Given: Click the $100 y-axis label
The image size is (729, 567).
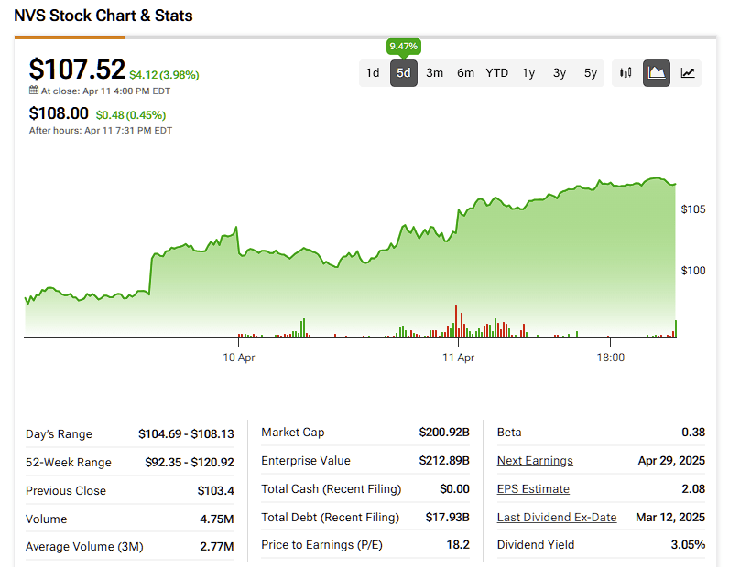Looking at the screenshot, I should point(693,271).
